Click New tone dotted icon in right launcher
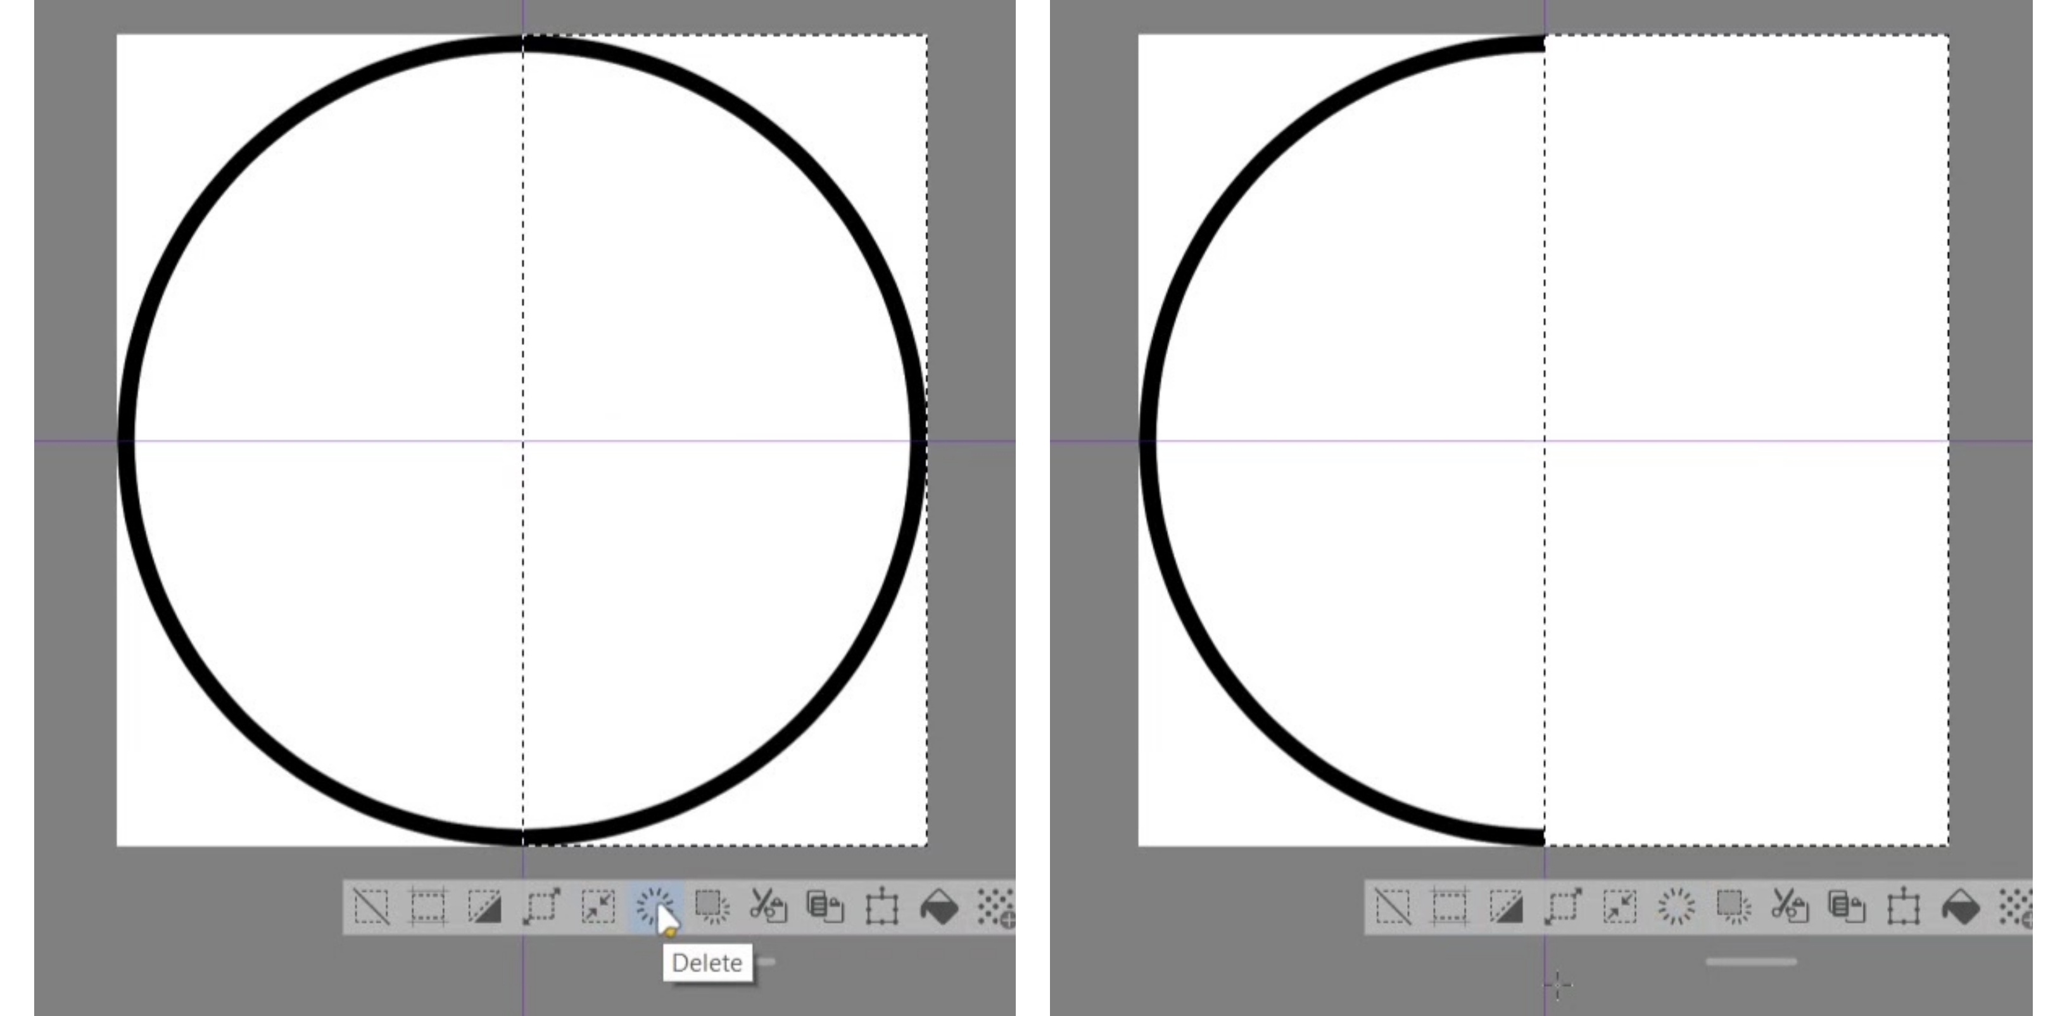 click(x=2016, y=907)
